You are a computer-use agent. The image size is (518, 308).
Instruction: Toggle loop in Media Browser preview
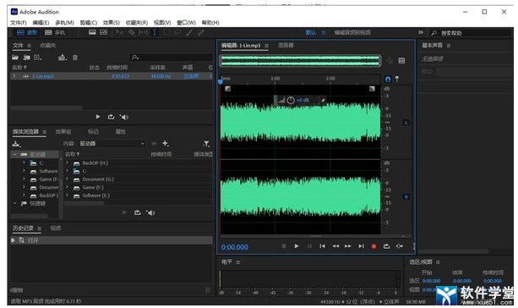tap(138, 212)
